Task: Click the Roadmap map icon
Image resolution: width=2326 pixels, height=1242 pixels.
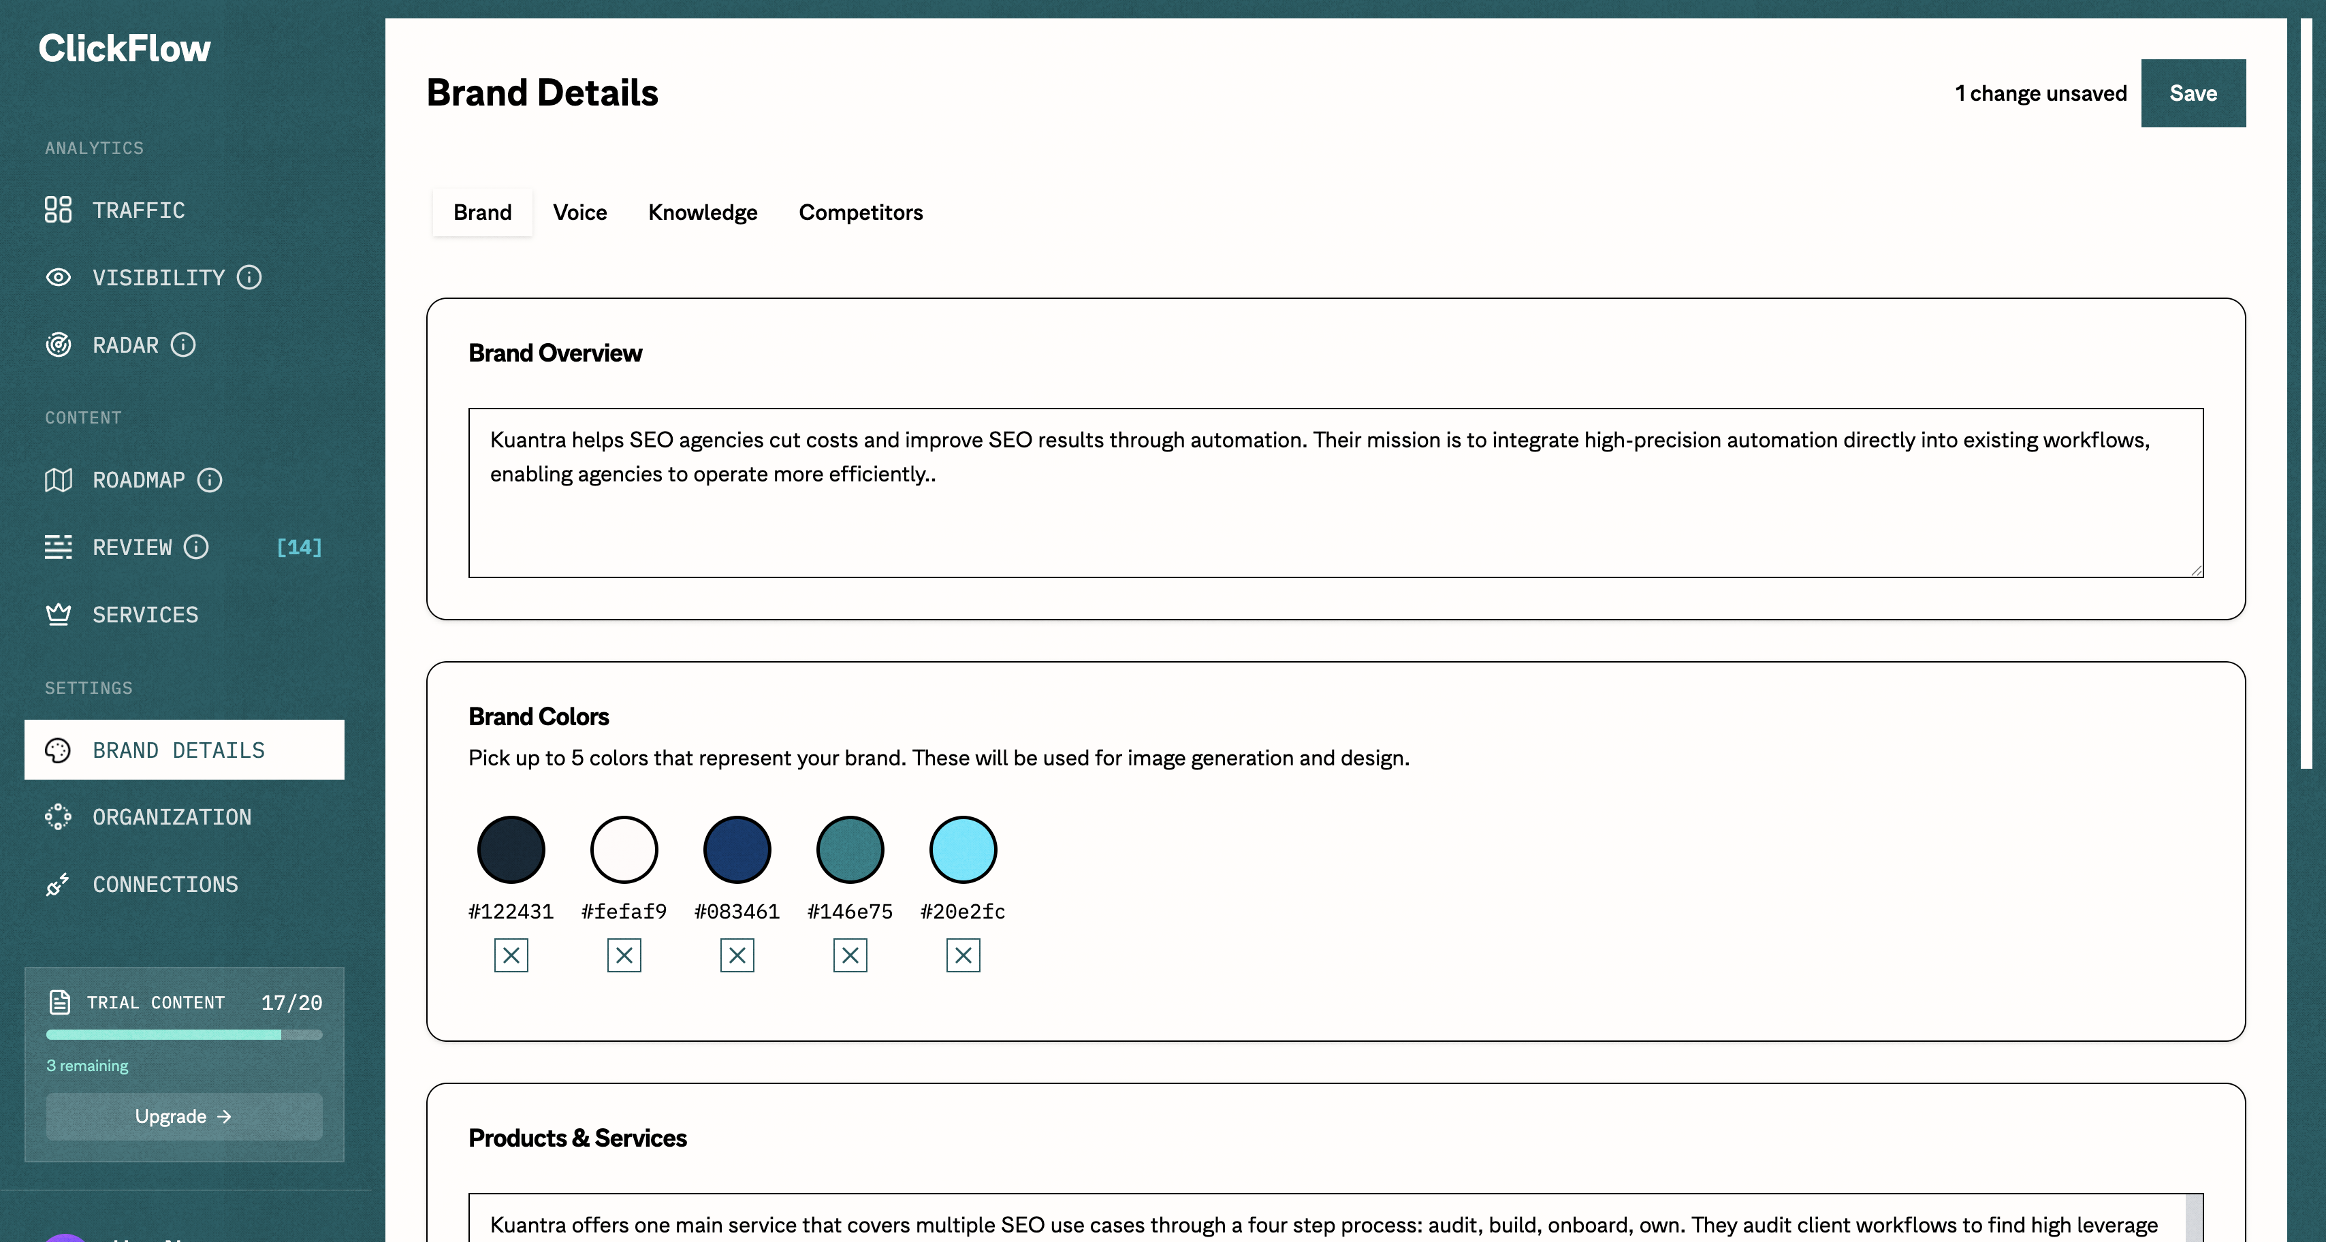Action: tap(58, 479)
